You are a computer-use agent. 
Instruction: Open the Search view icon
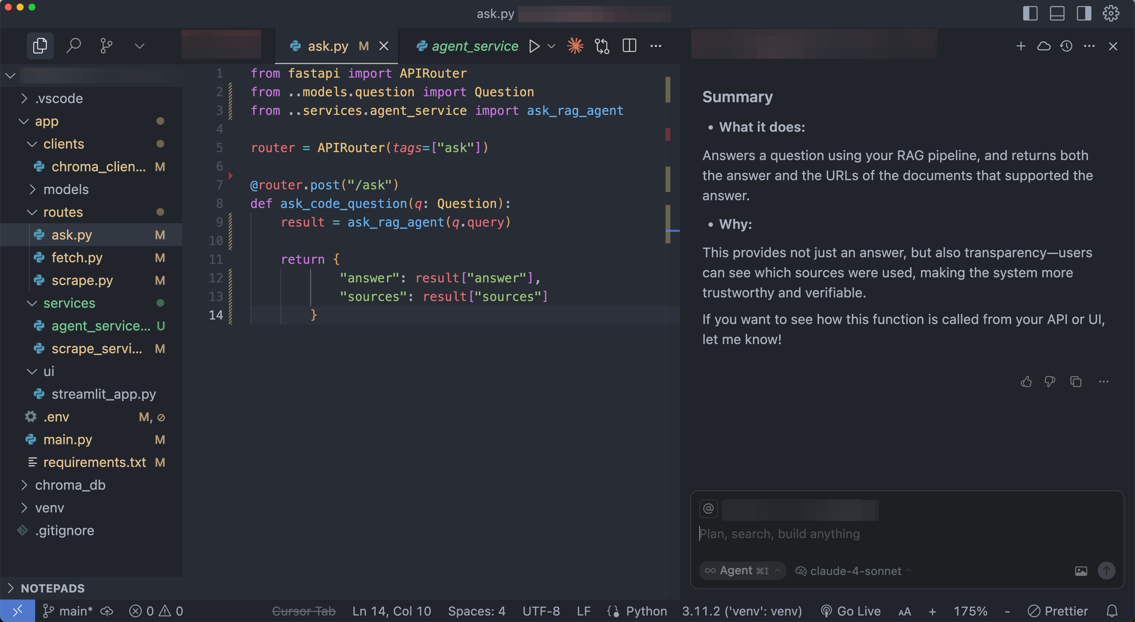tap(74, 46)
